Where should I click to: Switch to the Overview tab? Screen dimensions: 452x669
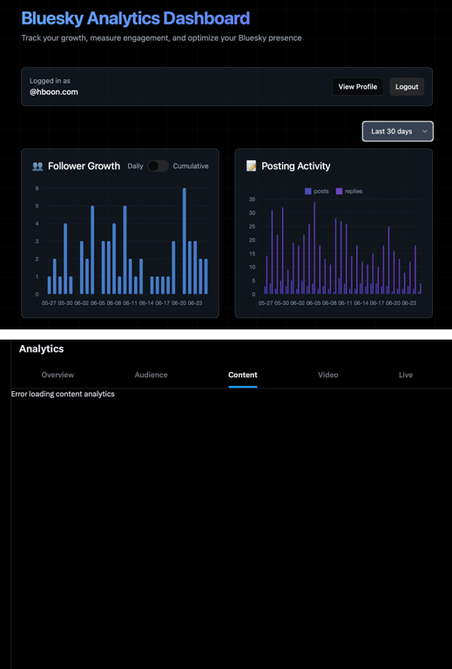(x=57, y=375)
